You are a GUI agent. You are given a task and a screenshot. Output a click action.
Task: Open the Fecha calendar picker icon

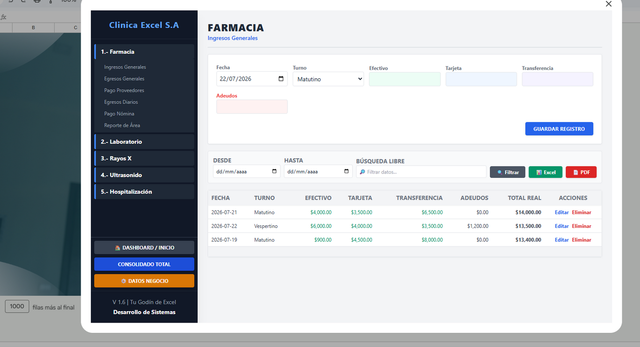(281, 79)
